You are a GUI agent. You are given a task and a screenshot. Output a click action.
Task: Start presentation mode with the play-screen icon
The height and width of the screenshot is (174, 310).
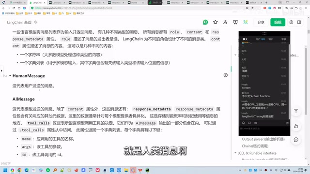pyautogui.click(x=235, y=22)
